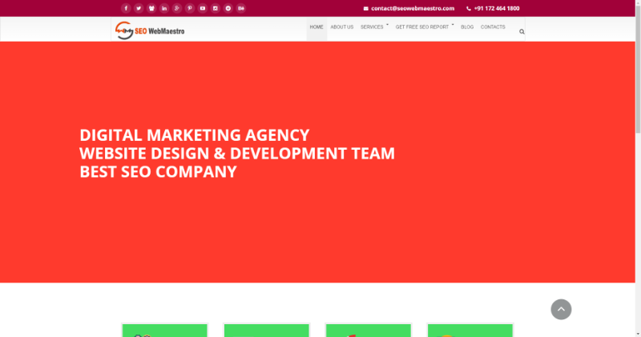Click the SEO WebMaestro logo
The height and width of the screenshot is (337, 641).
(x=150, y=30)
